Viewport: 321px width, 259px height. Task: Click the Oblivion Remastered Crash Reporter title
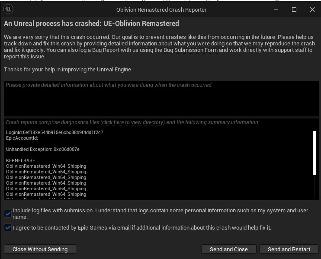pyautogui.click(x=161, y=10)
